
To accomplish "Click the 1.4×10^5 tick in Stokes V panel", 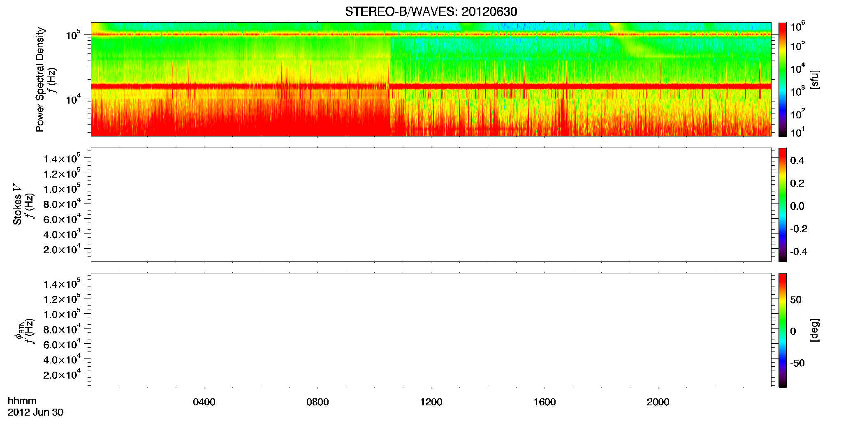I will [62, 159].
